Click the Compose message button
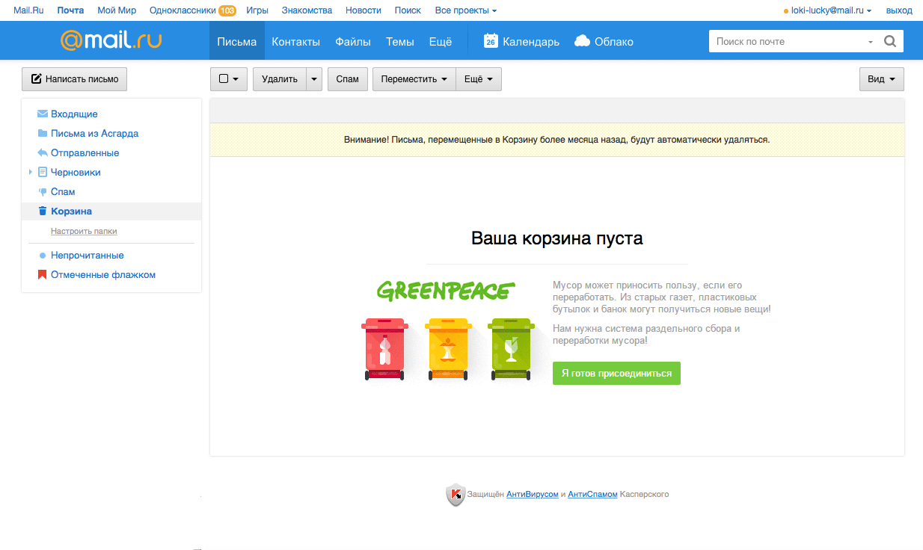923x550 pixels. coord(75,79)
